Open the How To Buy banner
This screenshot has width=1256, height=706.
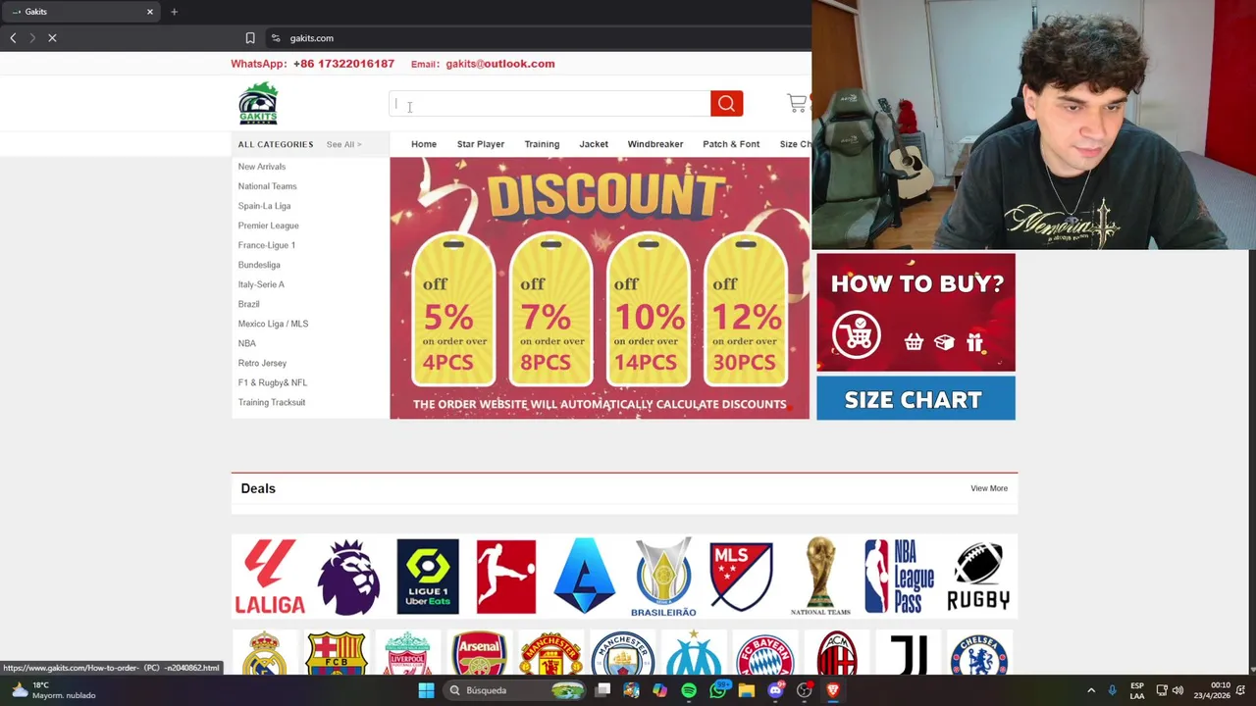(x=916, y=313)
